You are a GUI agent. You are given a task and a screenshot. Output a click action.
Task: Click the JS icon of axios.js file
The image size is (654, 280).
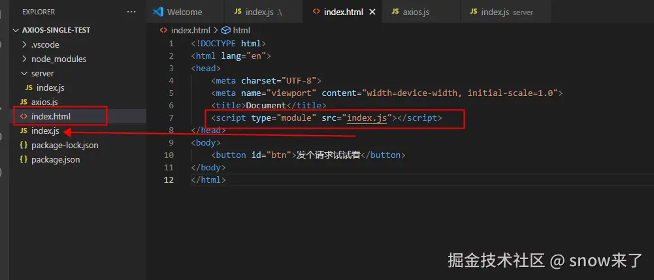[x=24, y=102]
